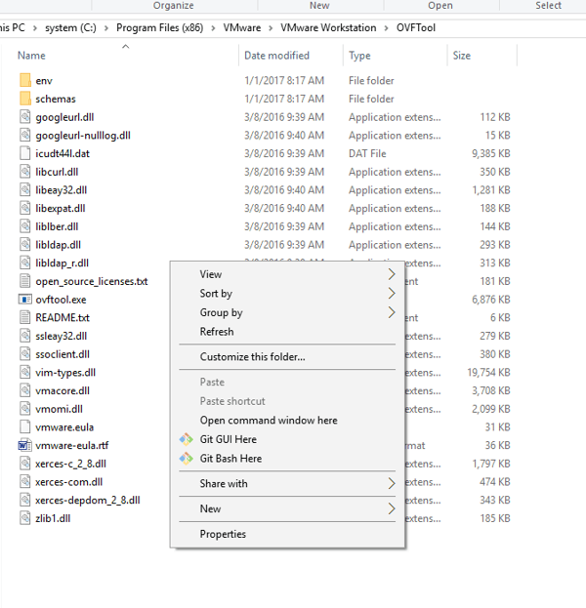
Task: Select the xerces-com.dll file name
Action: pyautogui.click(x=68, y=482)
